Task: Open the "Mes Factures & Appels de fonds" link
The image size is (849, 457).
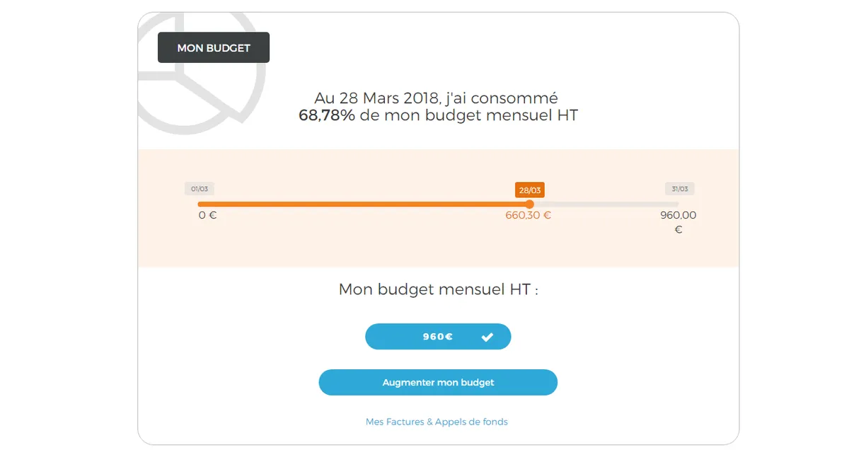Action: tap(437, 422)
